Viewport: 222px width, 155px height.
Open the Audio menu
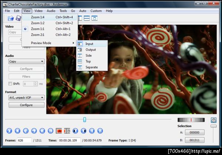click(51, 11)
